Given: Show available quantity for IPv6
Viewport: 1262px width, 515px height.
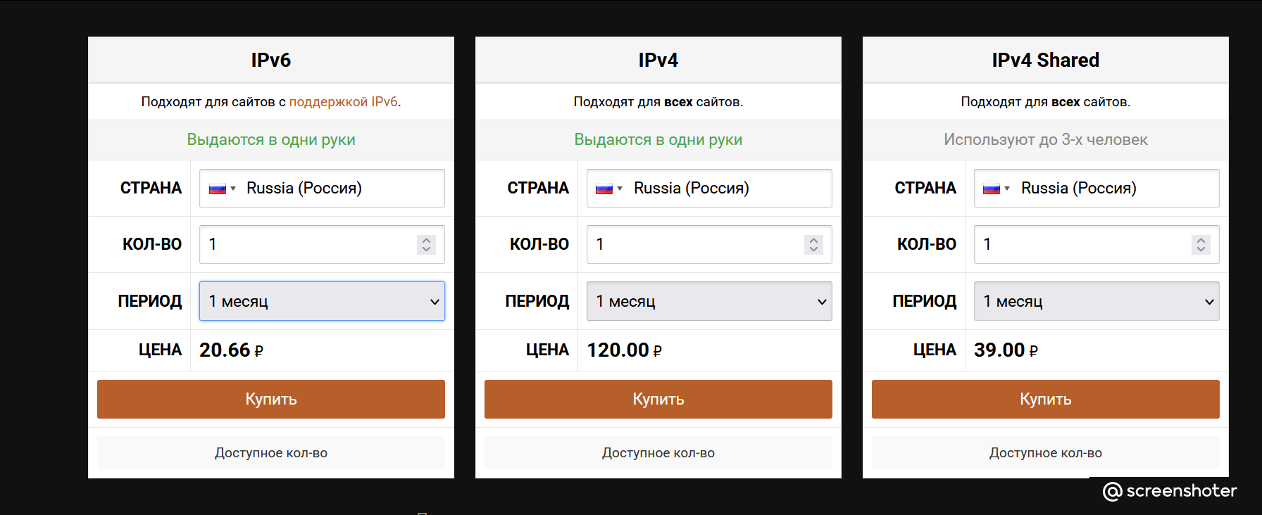Looking at the screenshot, I should tap(271, 453).
